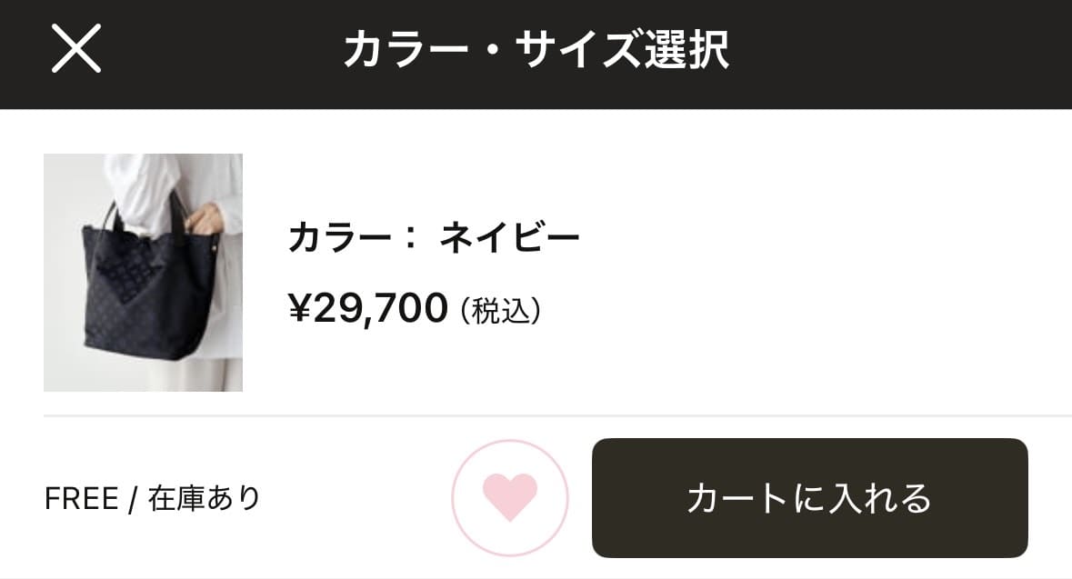Add the navy bag to favorites

510,498
